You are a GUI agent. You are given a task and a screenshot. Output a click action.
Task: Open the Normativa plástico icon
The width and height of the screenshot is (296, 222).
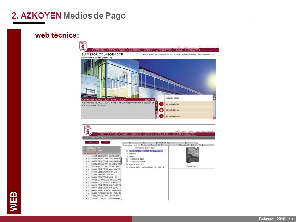click(161, 116)
